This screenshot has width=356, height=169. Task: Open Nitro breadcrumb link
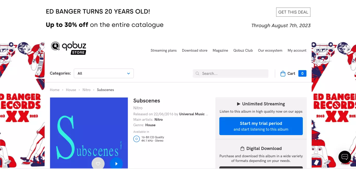(87, 90)
